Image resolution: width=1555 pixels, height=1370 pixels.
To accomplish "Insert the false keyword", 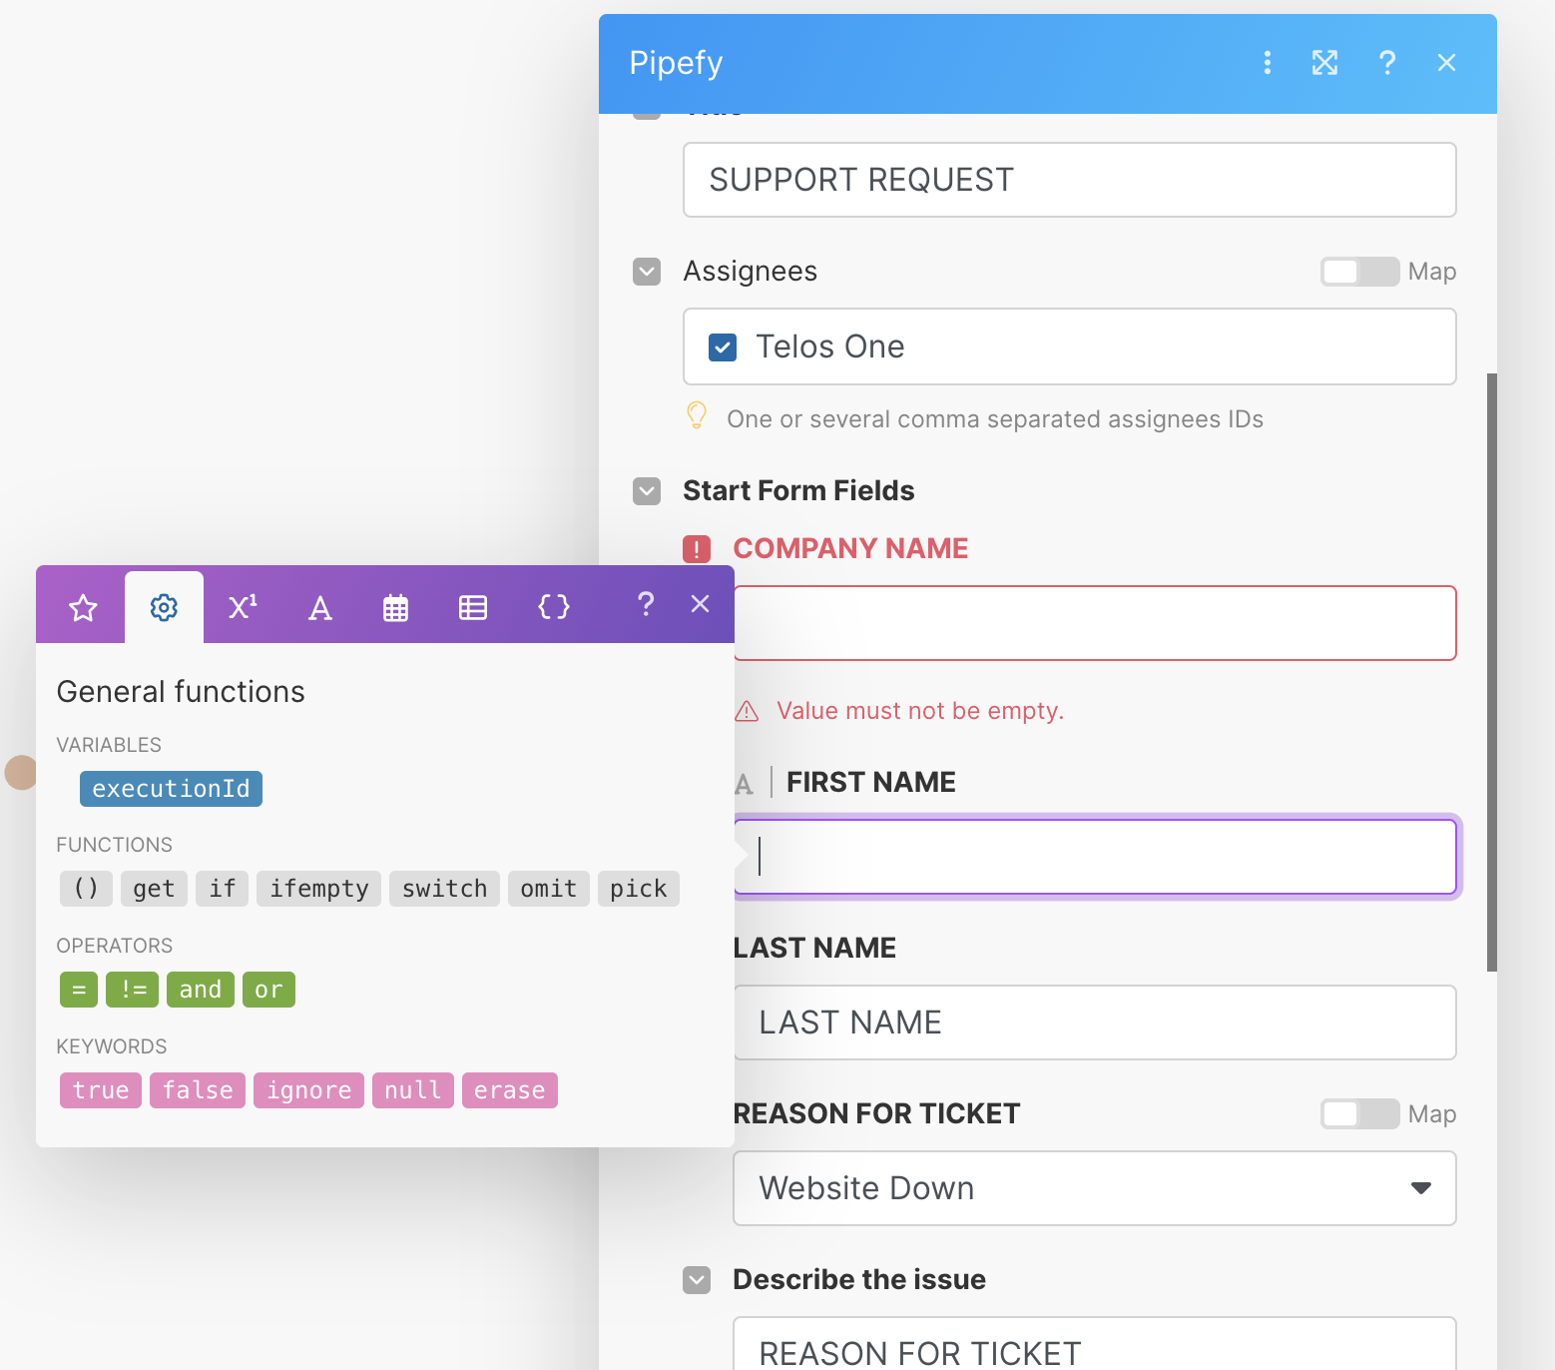I will point(198,1090).
